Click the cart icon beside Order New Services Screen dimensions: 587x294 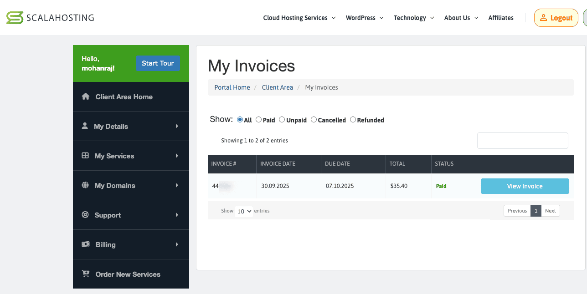(86, 274)
